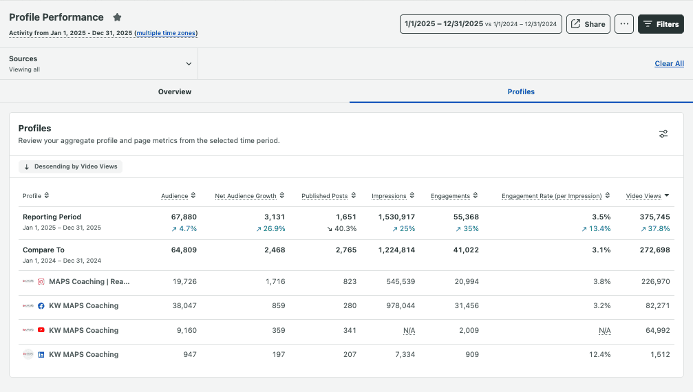Sort table by Profile column arrows
Viewport: 693px width, 392px height.
(47, 196)
